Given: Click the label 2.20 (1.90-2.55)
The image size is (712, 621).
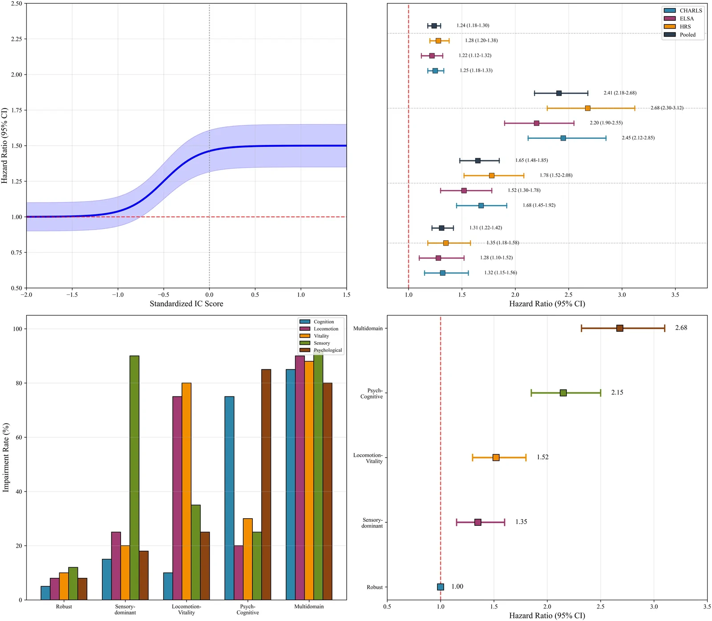Looking at the screenshot, I should 606,123.
